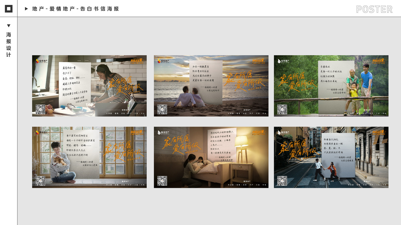Click the table lamp in the bedroom poster

242,149
